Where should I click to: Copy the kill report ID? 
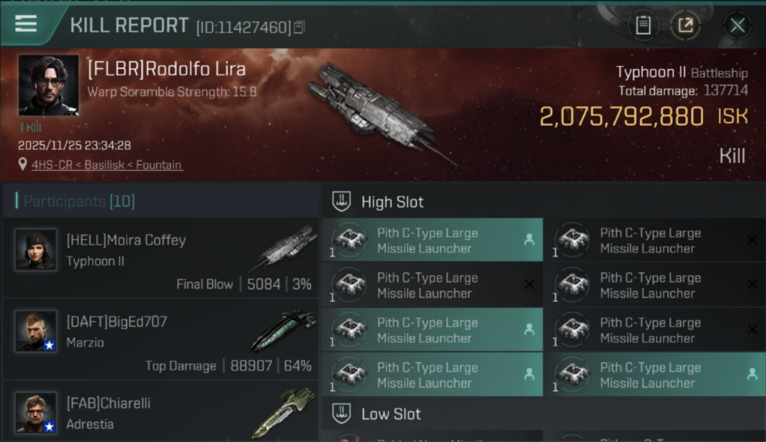[x=299, y=27]
